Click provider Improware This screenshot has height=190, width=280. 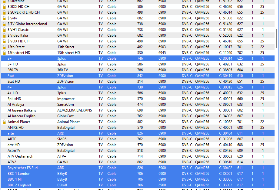pyautogui.click(x=66, y=99)
